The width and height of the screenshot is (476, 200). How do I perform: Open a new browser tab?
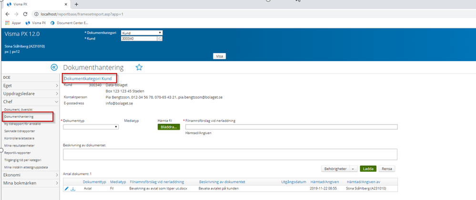(x=76, y=4)
